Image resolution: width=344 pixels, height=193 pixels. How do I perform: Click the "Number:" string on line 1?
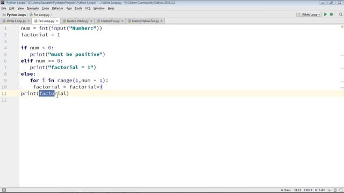coord(83,28)
